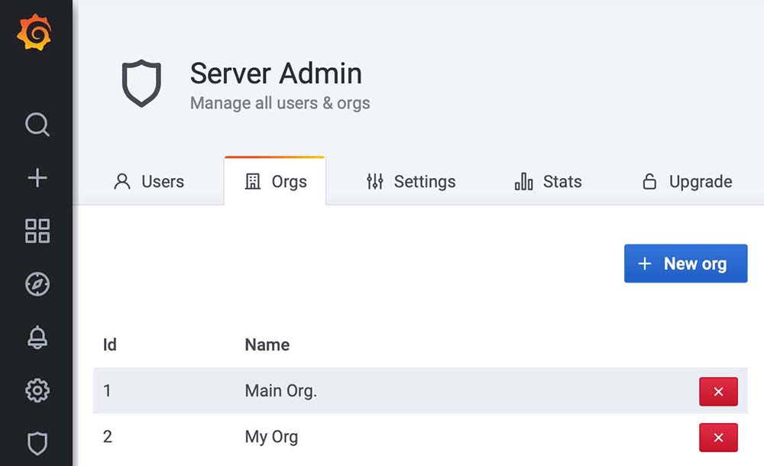Click the Grafana logo in the sidebar

click(x=35, y=34)
